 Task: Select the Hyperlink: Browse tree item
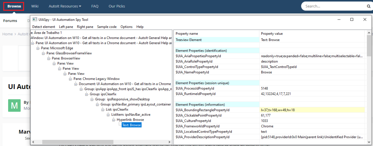point(131,120)
